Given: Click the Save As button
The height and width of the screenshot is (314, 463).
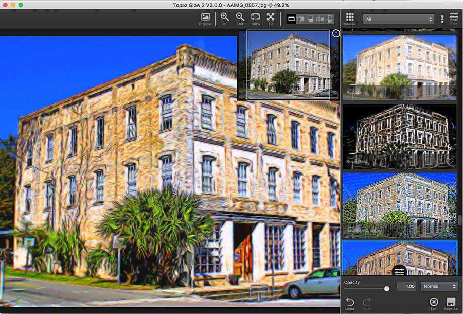Looking at the screenshot, I should [451, 304].
